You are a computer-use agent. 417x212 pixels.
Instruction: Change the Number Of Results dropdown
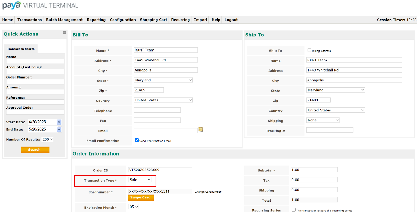point(48,139)
